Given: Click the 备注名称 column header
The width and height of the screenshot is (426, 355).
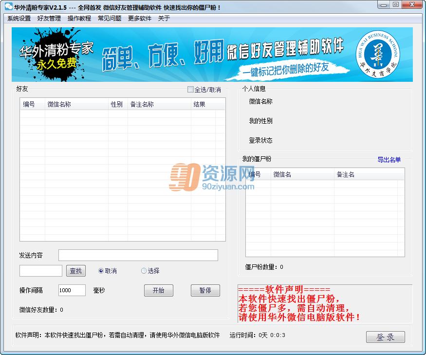Looking at the screenshot, I should (160, 104).
